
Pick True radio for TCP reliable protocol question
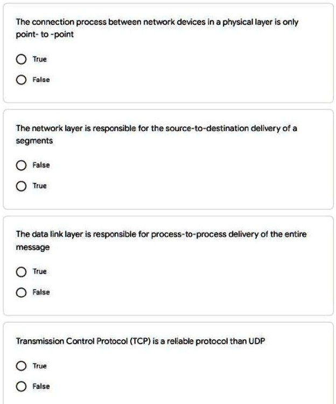22,366
